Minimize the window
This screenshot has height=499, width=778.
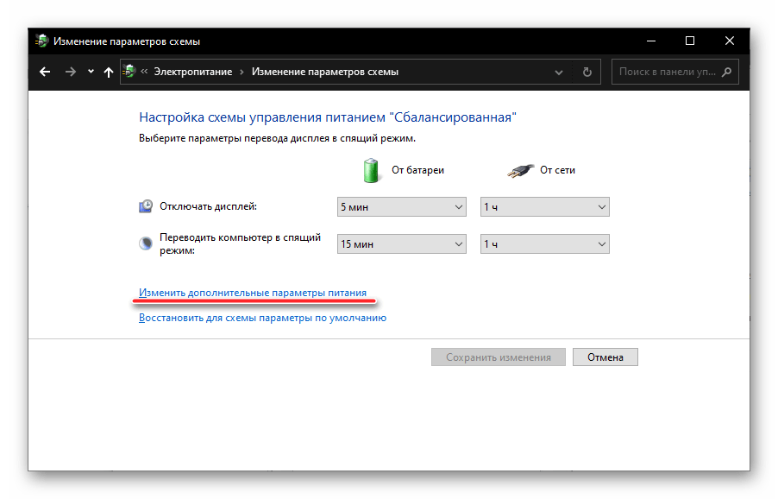(651, 41)
